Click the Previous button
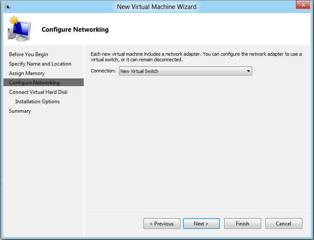This screenshot has height=240, width=314. click(162, 224)
